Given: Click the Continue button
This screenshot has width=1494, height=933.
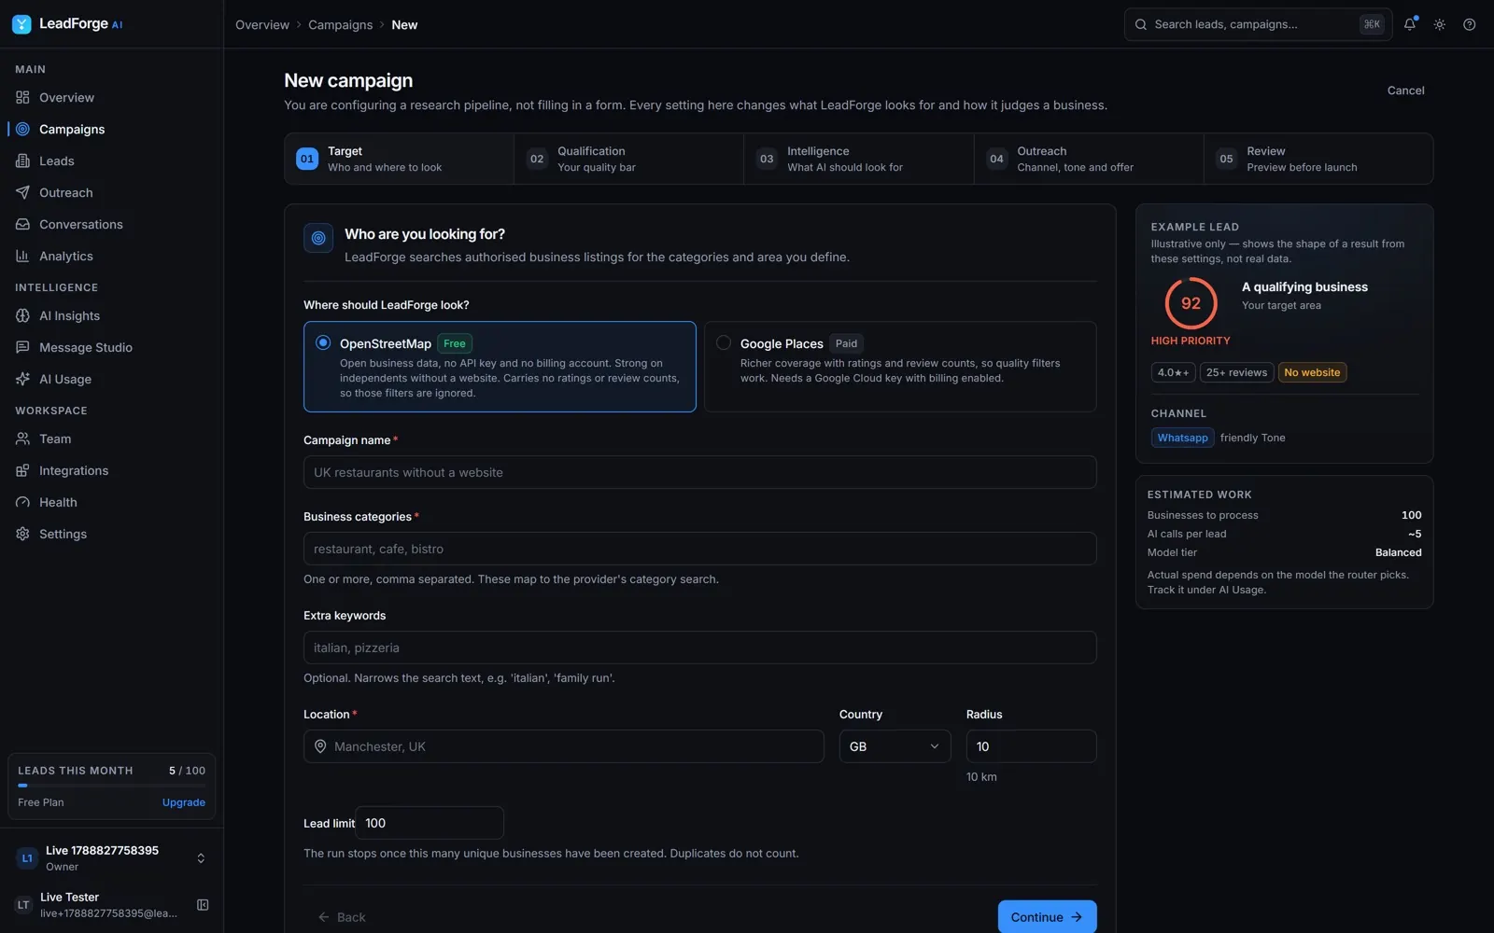Looking at the screenshot, I should tap(1047, 917).
